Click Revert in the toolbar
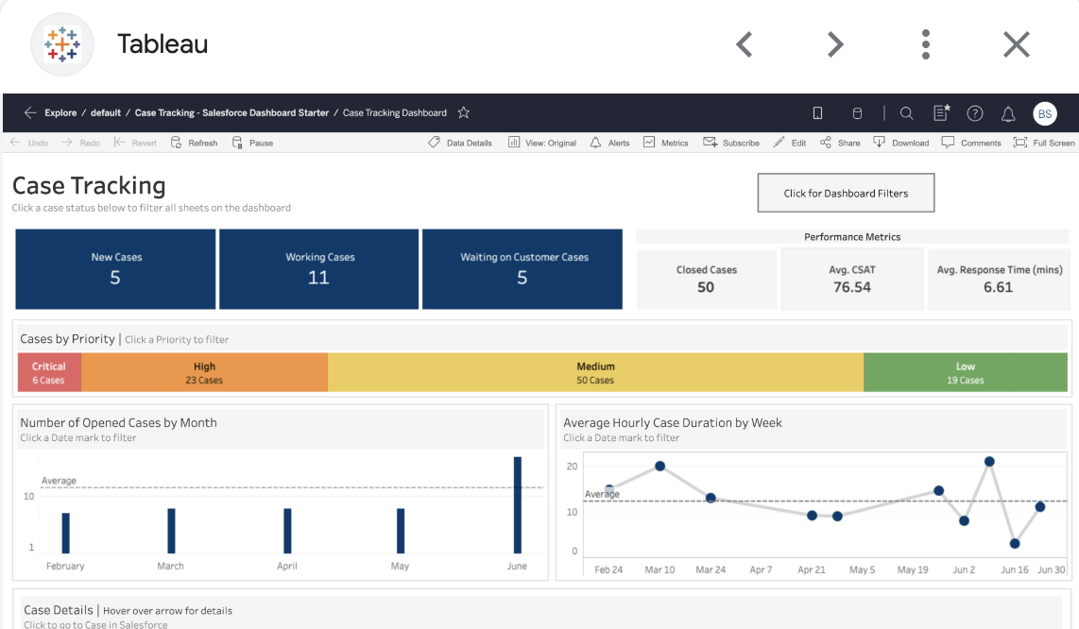 click(135, 143)
